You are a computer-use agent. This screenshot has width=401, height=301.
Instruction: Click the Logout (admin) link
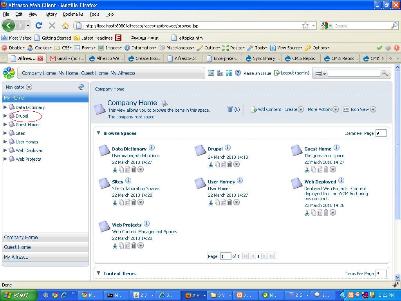tap(292, 73)
